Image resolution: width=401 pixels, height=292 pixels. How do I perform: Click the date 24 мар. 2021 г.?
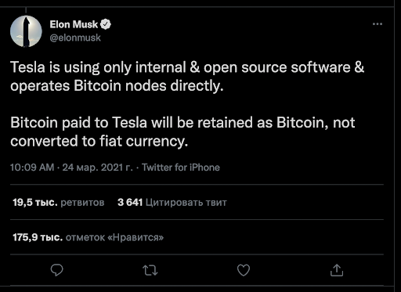[x=97, y=168]
